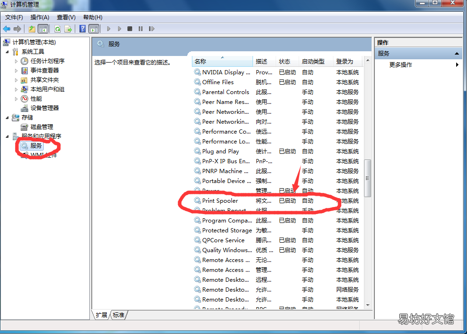Select the 计算机管理(本地) root node
The height and width of the screenshot is (334, 467).
34,42
